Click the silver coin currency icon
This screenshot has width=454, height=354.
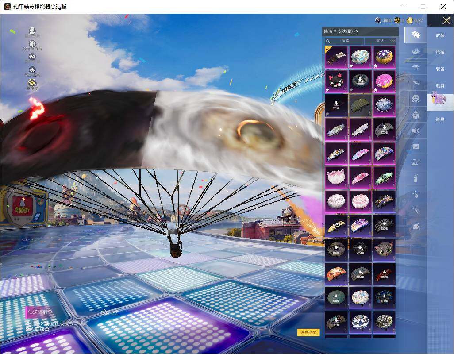377,20
